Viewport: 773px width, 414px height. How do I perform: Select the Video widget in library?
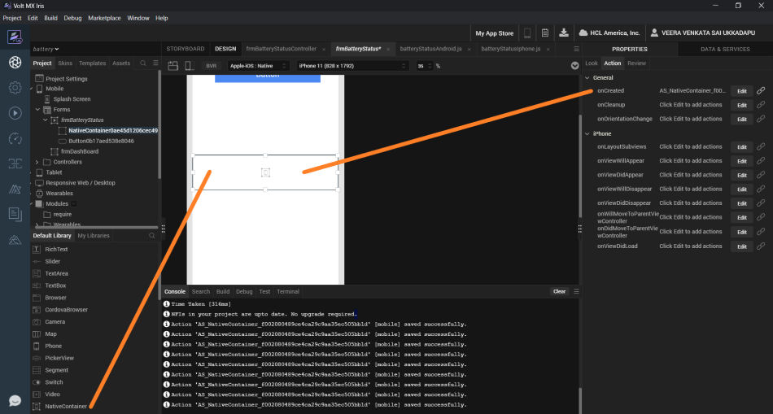coord(46,394)
